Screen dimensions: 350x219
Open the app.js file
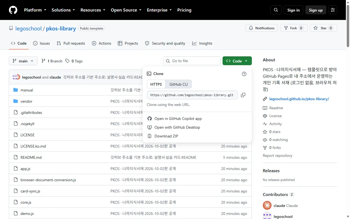tap(25, 169)
